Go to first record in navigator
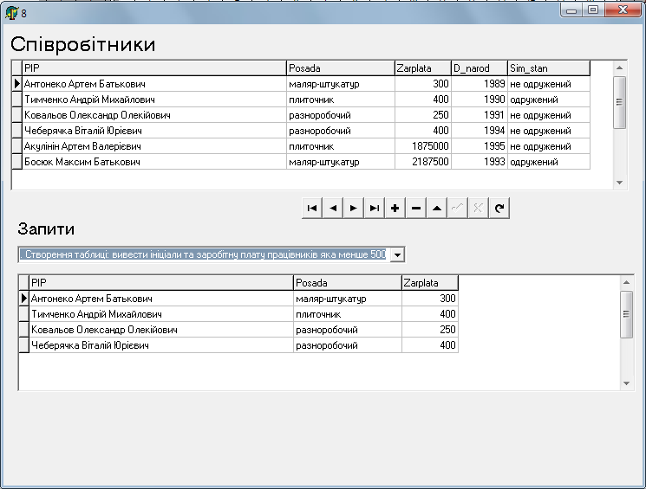 point(312,208)
